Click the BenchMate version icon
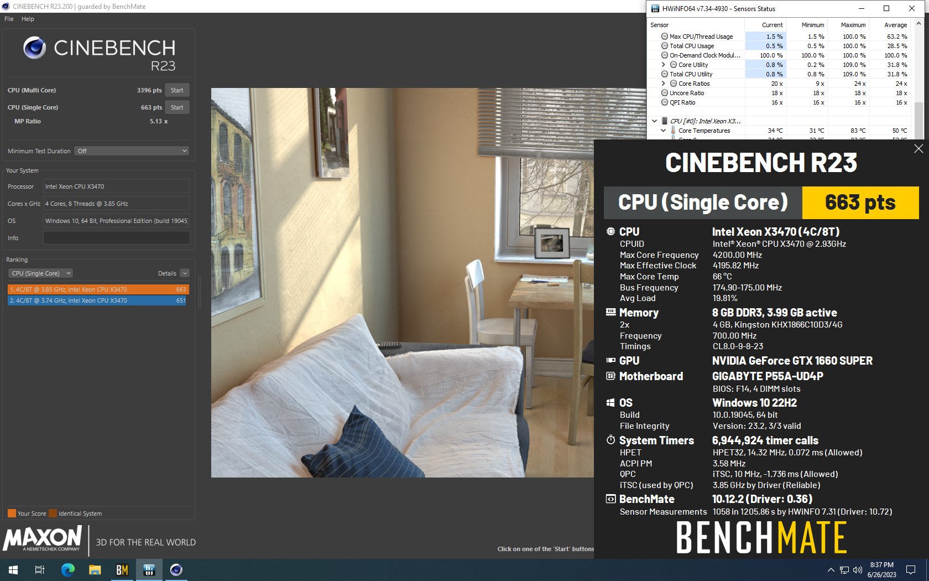 (610, 499)
